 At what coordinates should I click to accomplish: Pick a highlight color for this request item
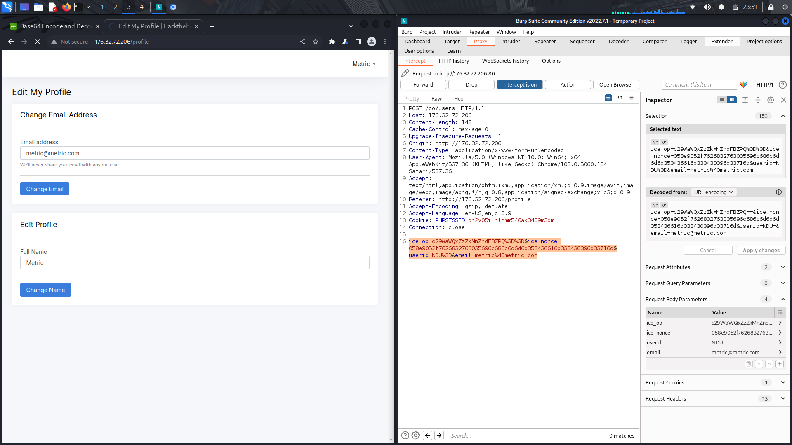click(744, 84)
